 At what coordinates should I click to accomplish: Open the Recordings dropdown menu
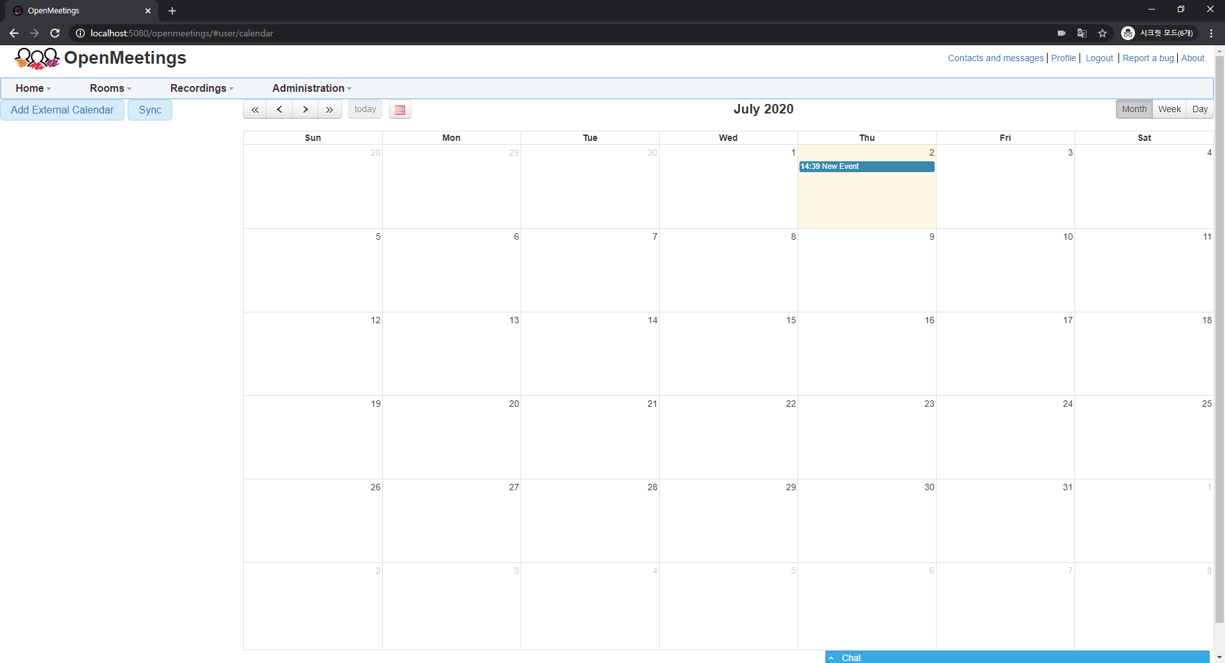(x=202, y=88)
